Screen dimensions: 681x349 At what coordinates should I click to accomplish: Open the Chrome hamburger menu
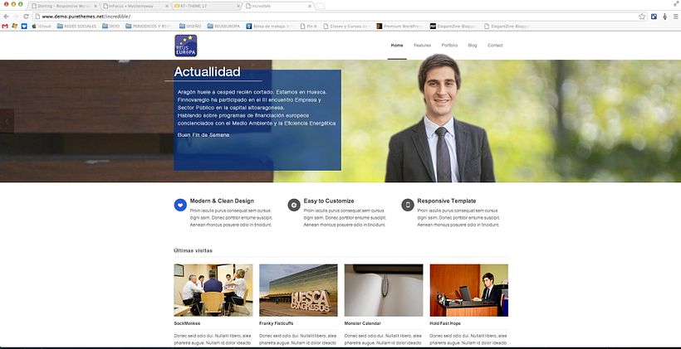pyautogui.click(x=676, y=17)
